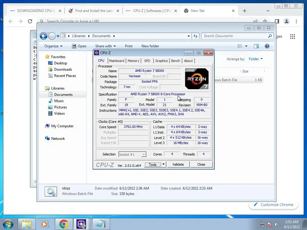
Task: Expand the address bar history dropdown
Action: point(189,36)
